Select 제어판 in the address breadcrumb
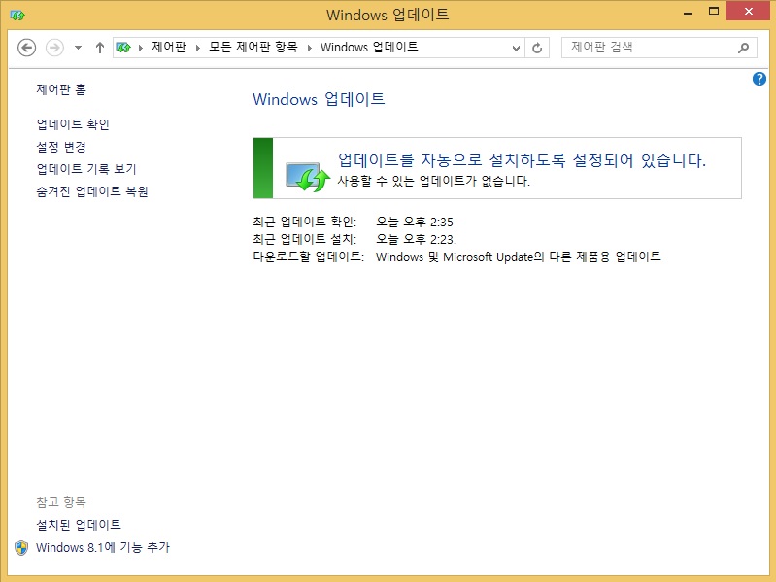 tap(169, 47)
